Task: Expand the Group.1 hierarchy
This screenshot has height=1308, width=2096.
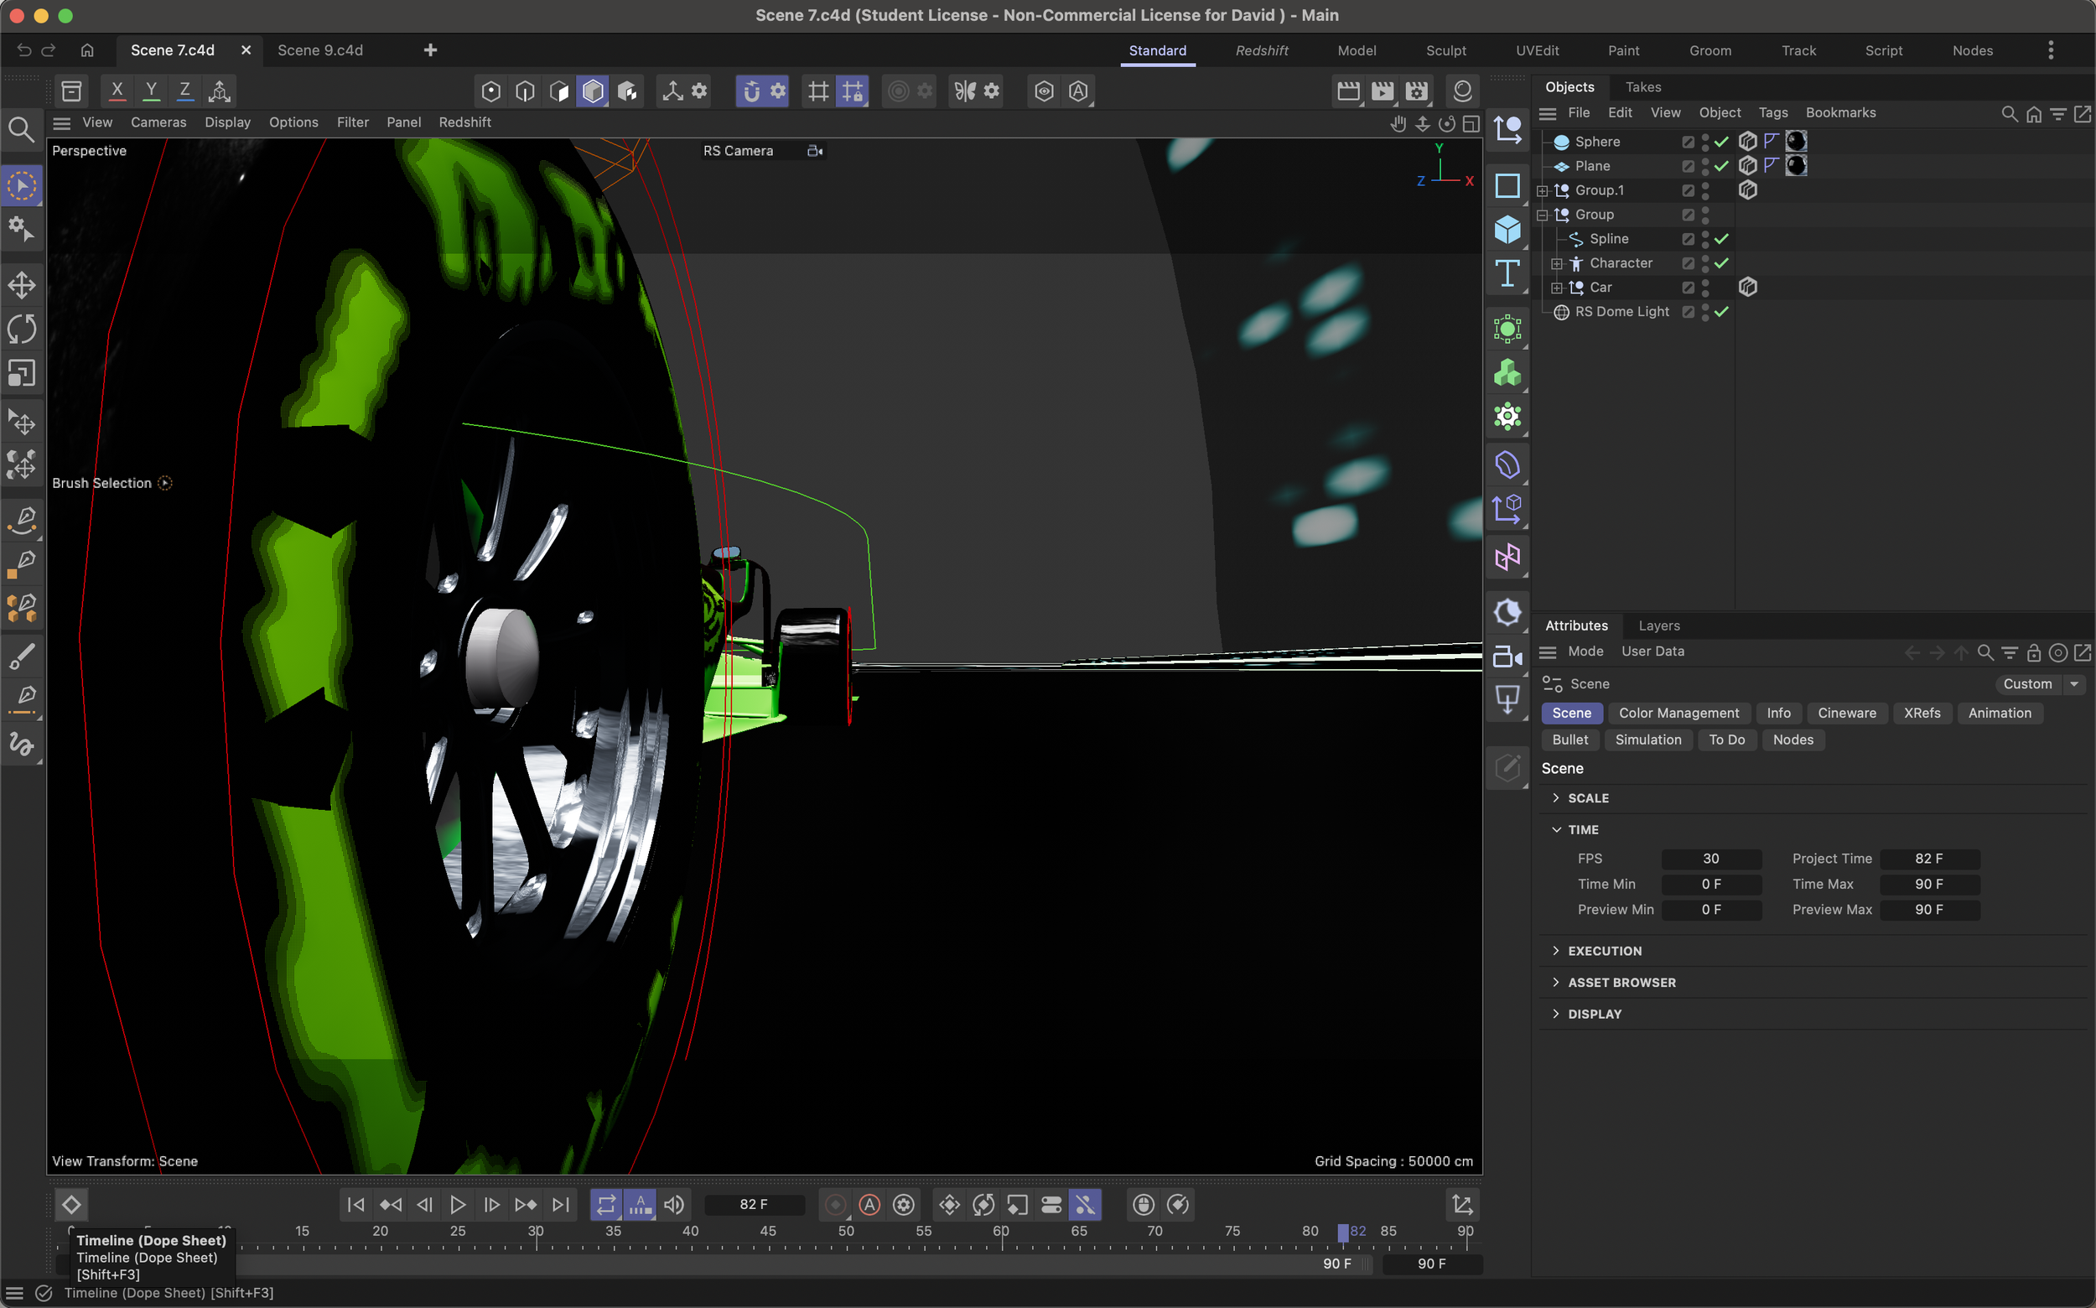Action: click(x=1542, y=190)
